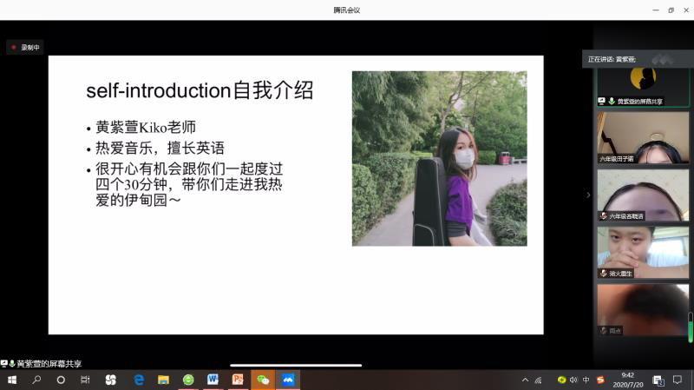
Task: Close the 腾讯会议 window
Action: 686,10
